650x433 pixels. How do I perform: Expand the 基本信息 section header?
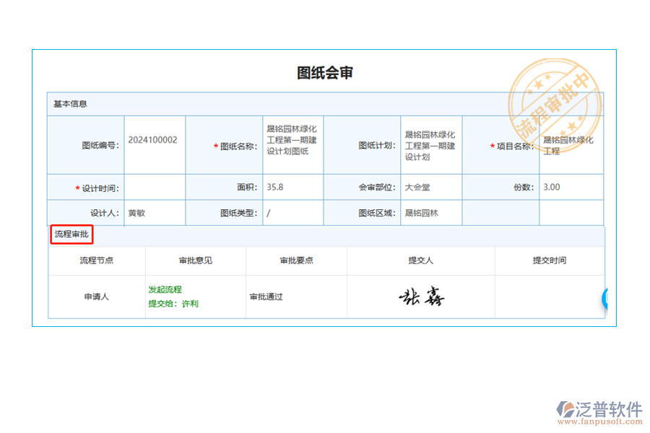pyautogui.click(x=71, y=103)
